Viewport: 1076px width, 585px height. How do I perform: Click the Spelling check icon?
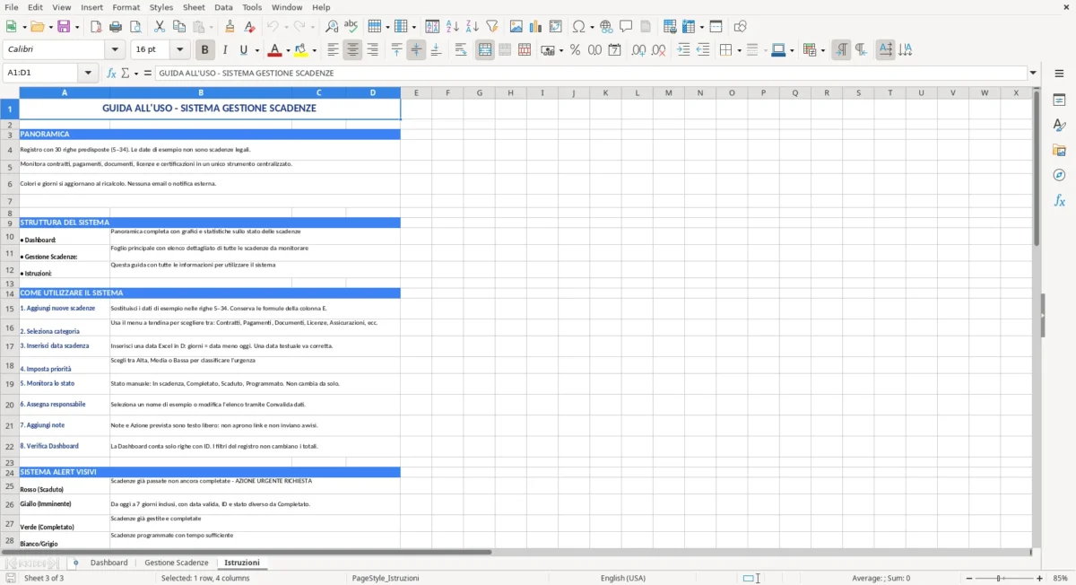pos(351,27)
